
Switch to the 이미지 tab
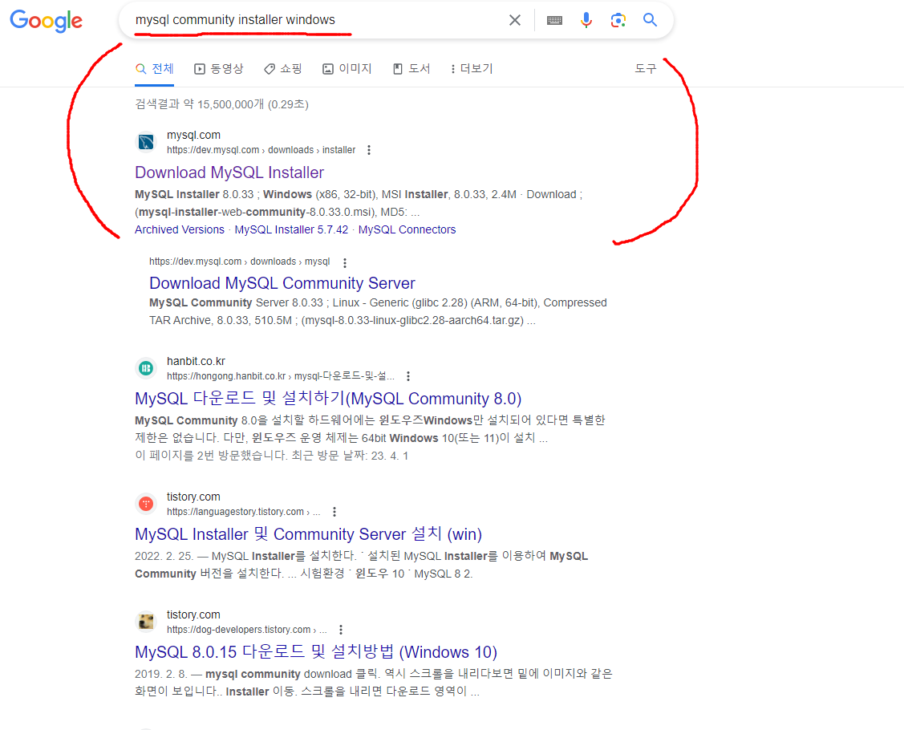pos(347,69)
